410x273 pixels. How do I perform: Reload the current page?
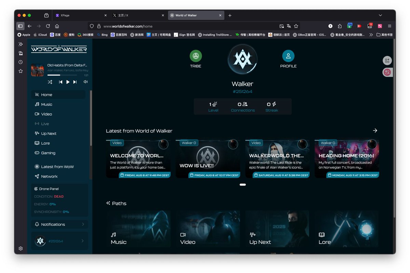[48, 26]
